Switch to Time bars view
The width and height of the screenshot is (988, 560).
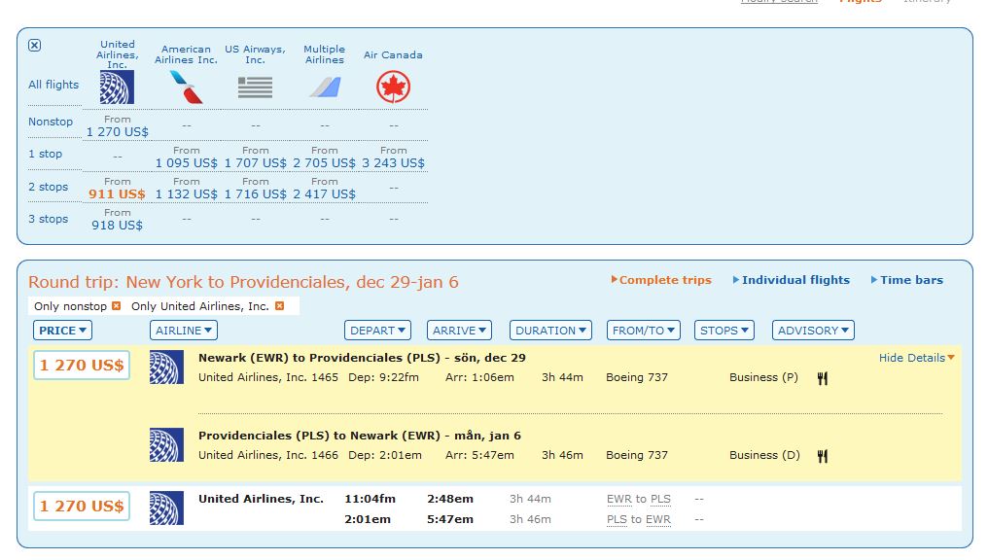coord(911,280)
